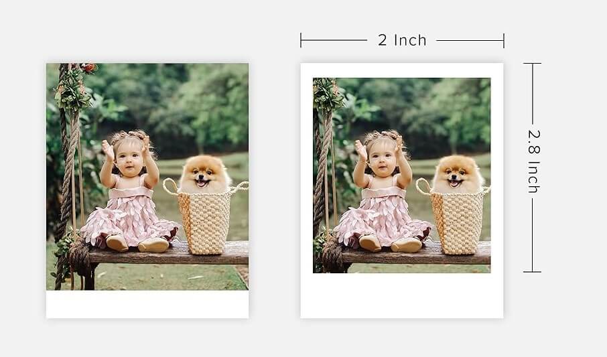Click the Pomeranian dog in right photo
This screenshot has height=357, width=607.
(x=458, y=174)
